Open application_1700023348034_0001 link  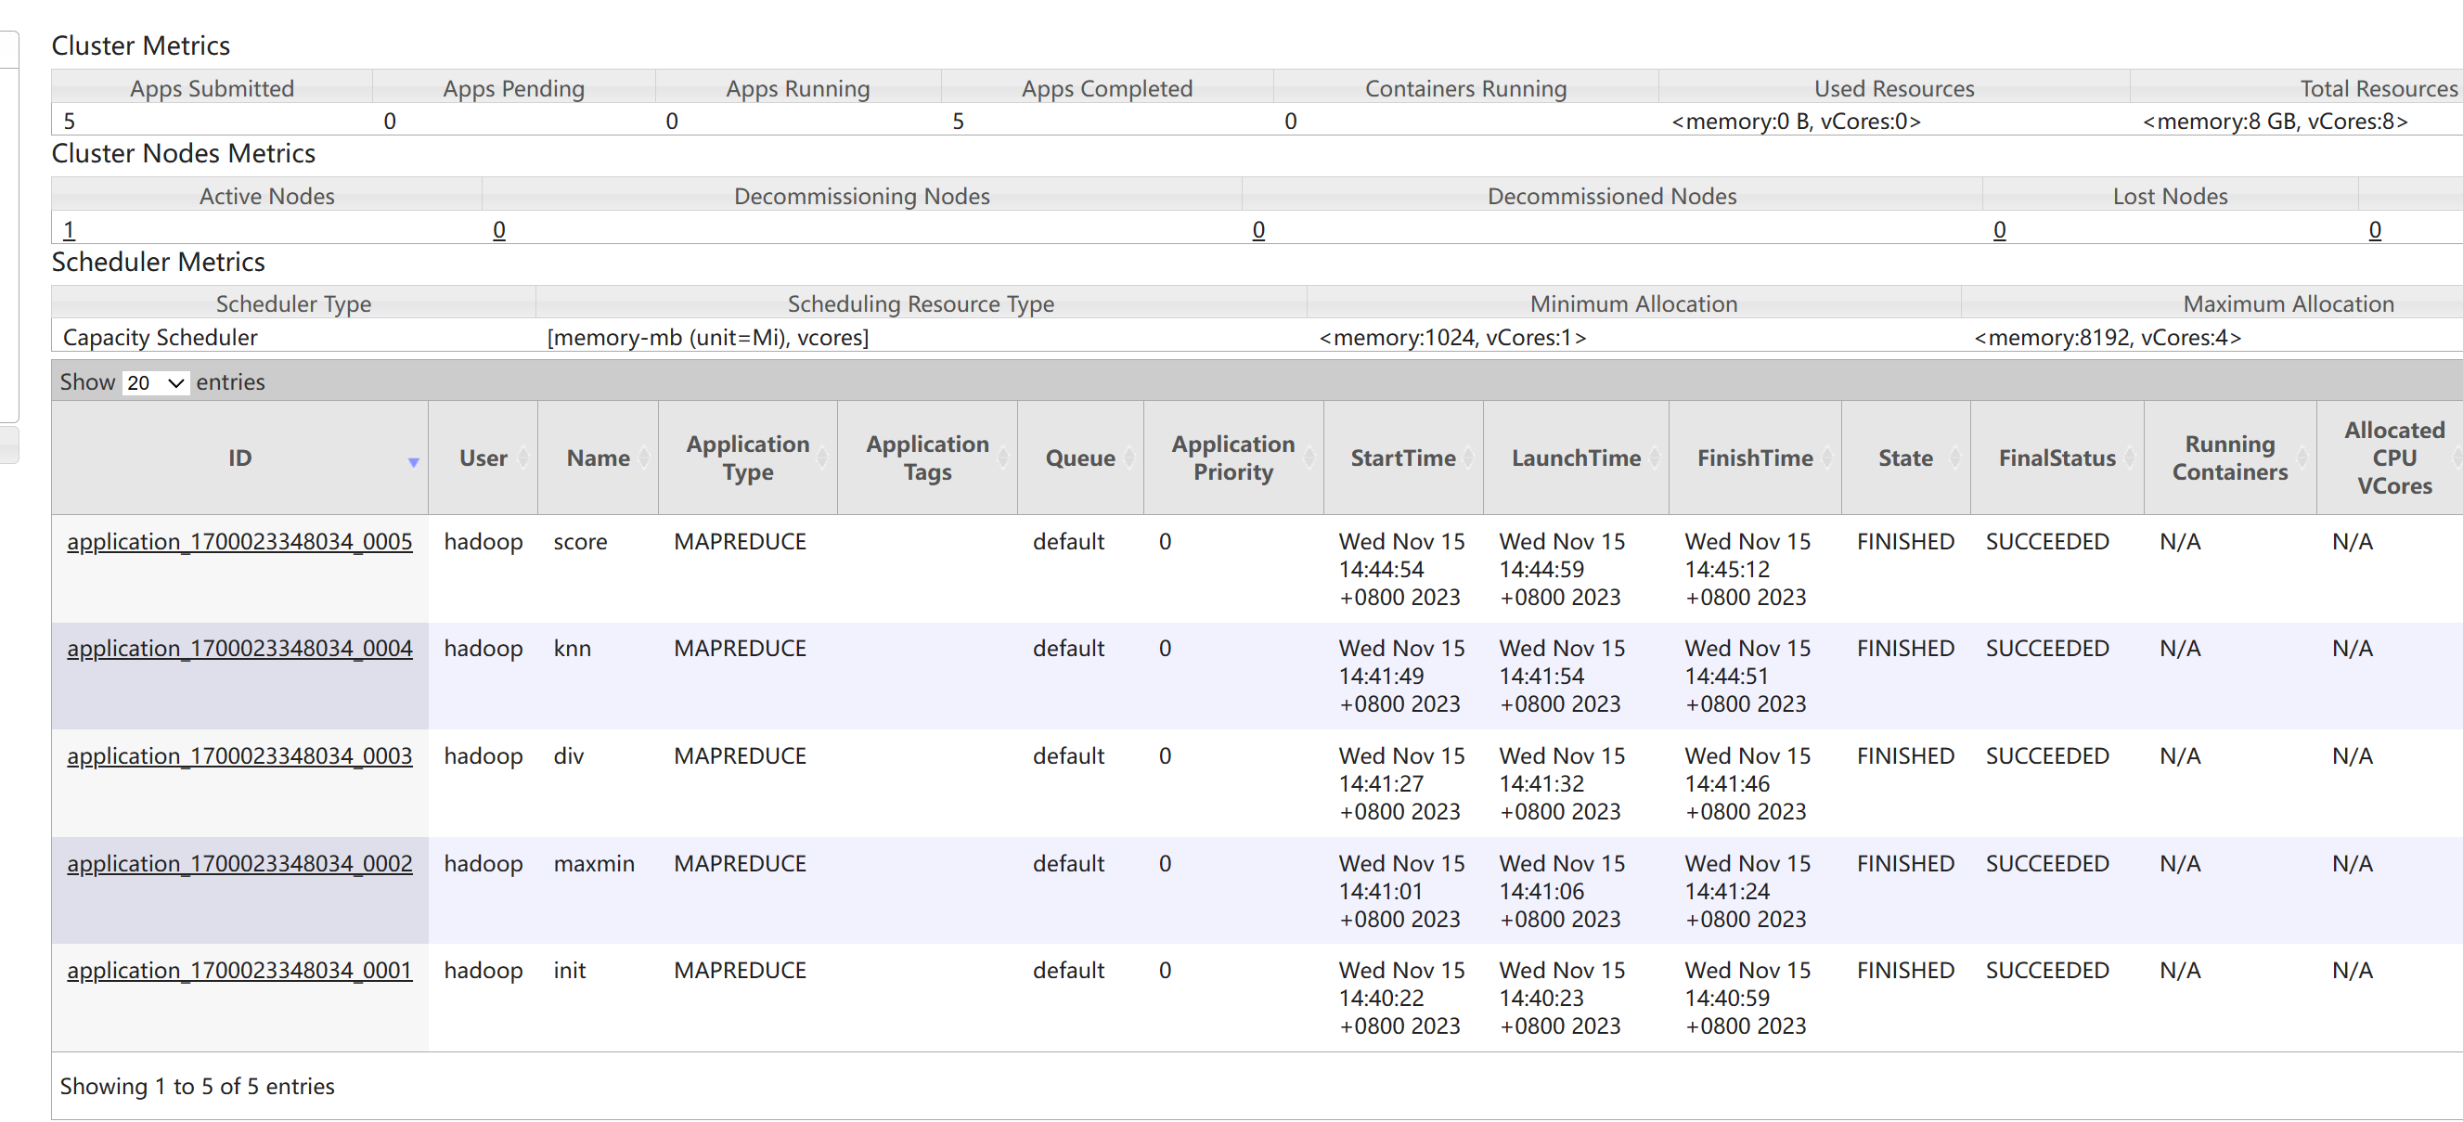pyautogui.click(x=239, y=971)
